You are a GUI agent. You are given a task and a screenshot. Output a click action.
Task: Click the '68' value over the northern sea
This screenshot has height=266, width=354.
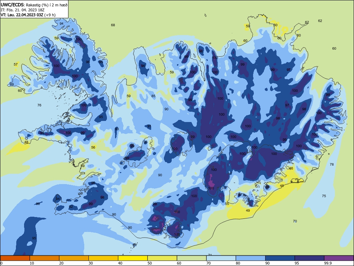(x=113, y=25)
